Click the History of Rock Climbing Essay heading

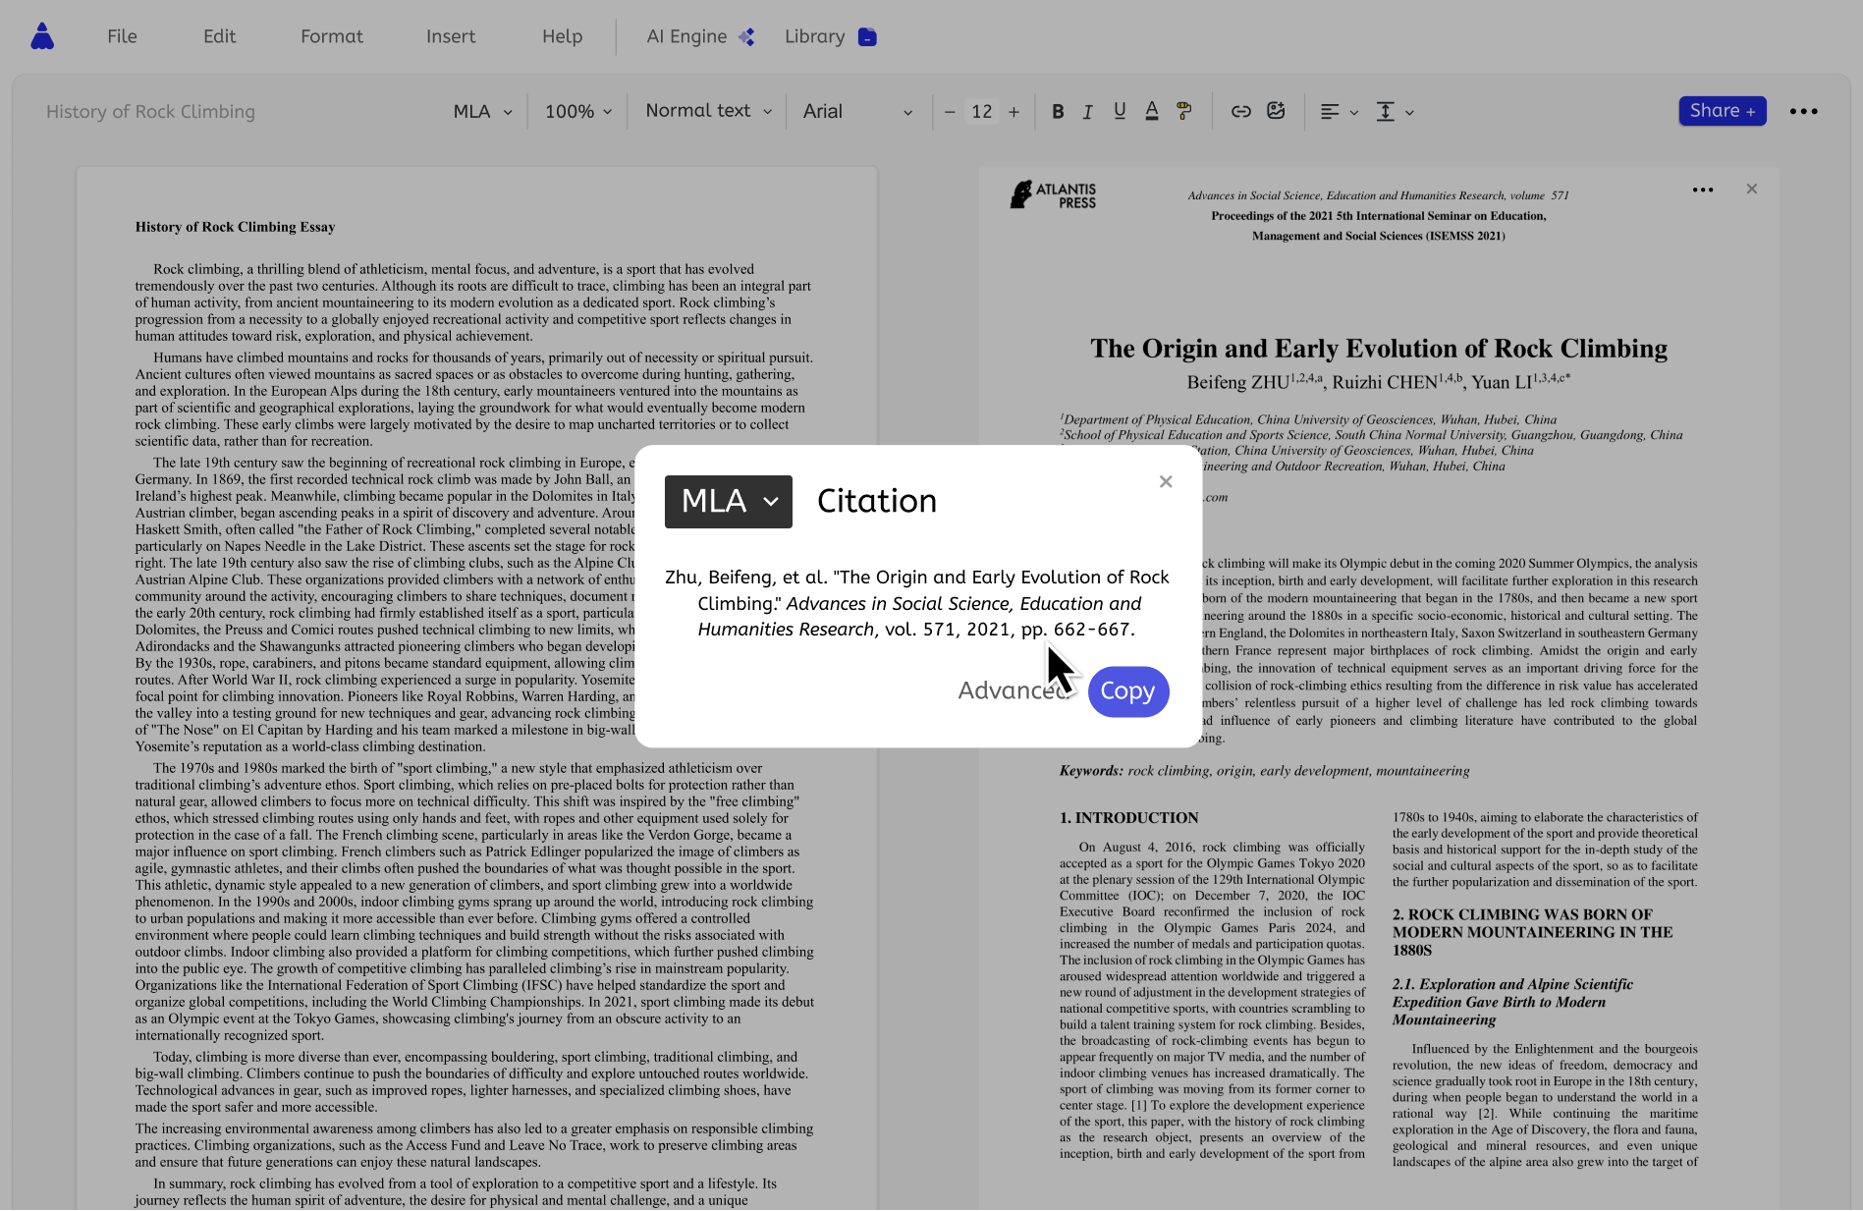pos(235,227)
